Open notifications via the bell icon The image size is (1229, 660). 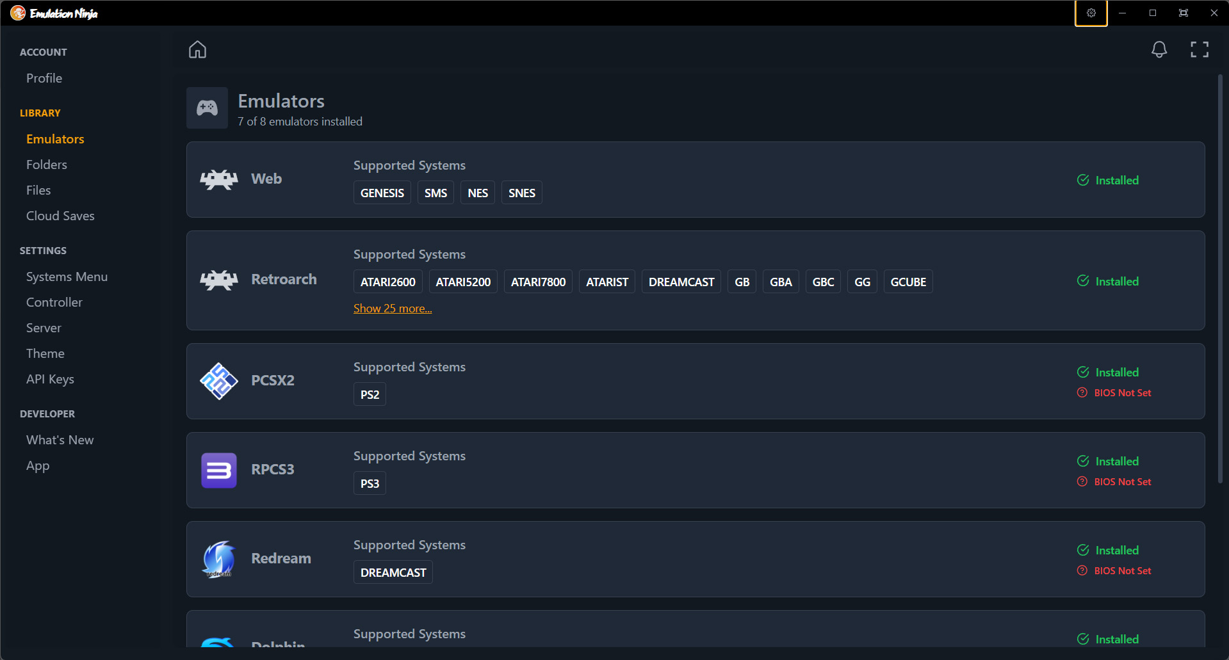[x=1159, y=49]
